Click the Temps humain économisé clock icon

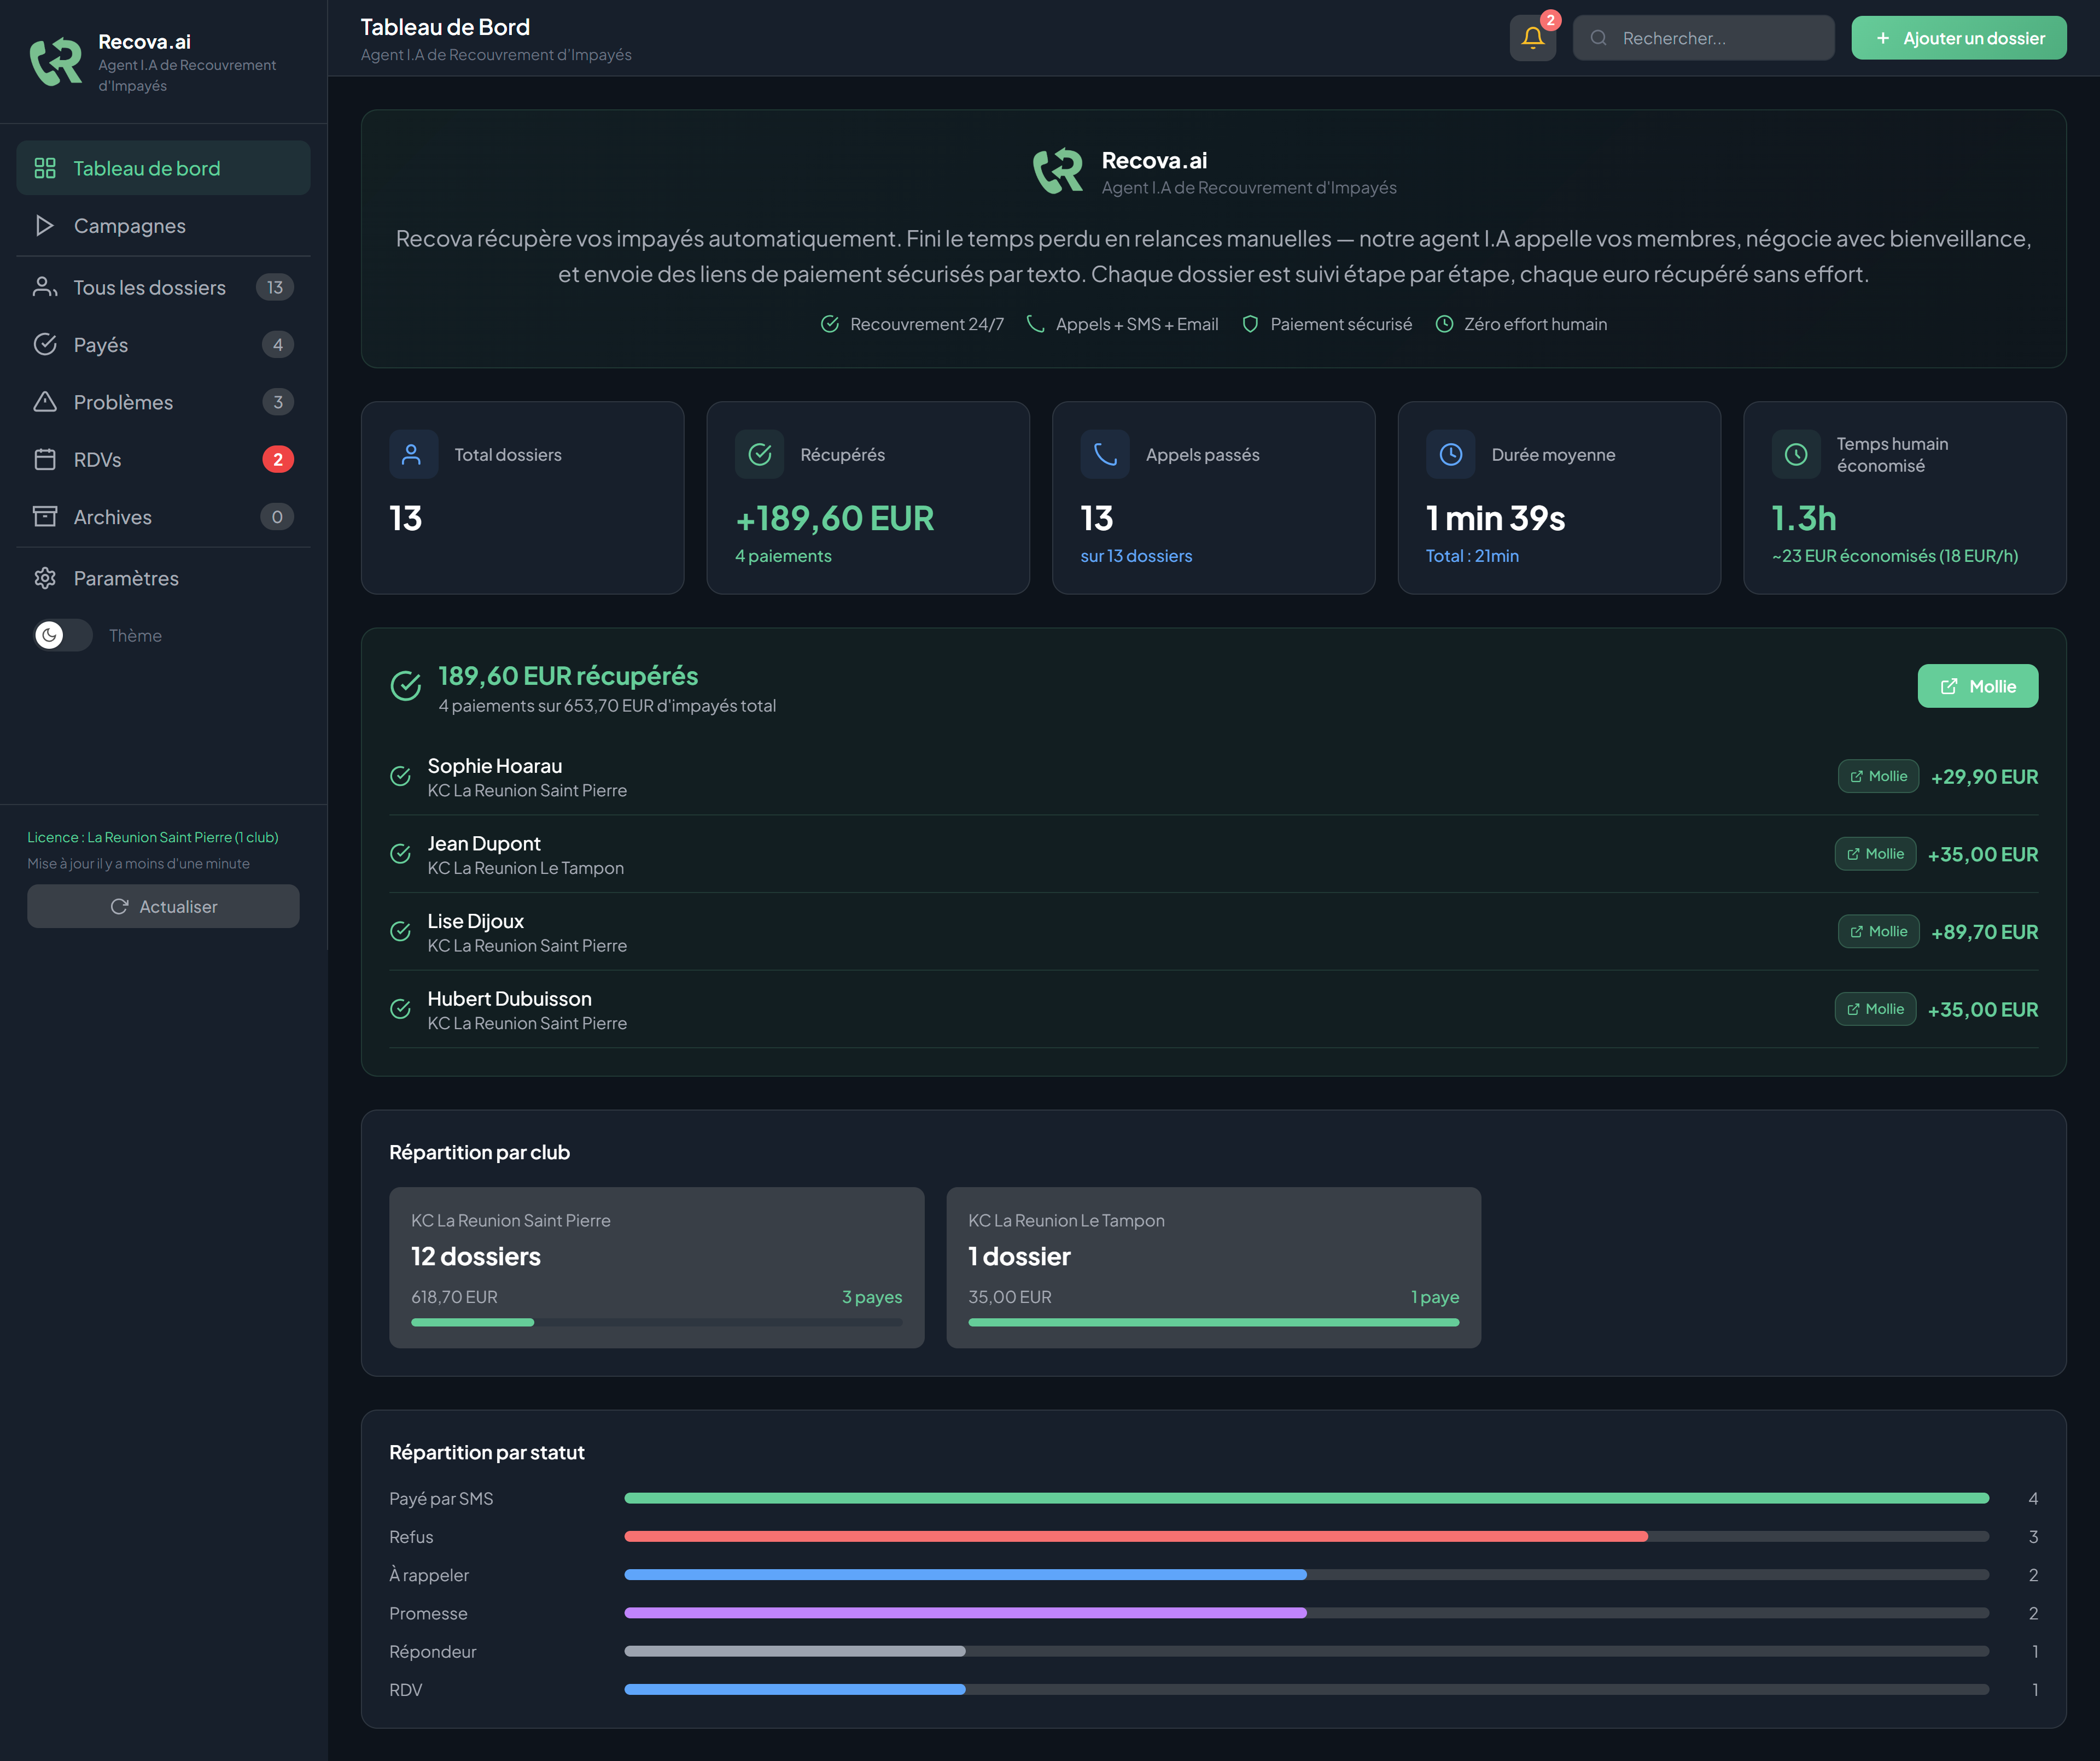pyautogui.click(x=1796, y=455)
